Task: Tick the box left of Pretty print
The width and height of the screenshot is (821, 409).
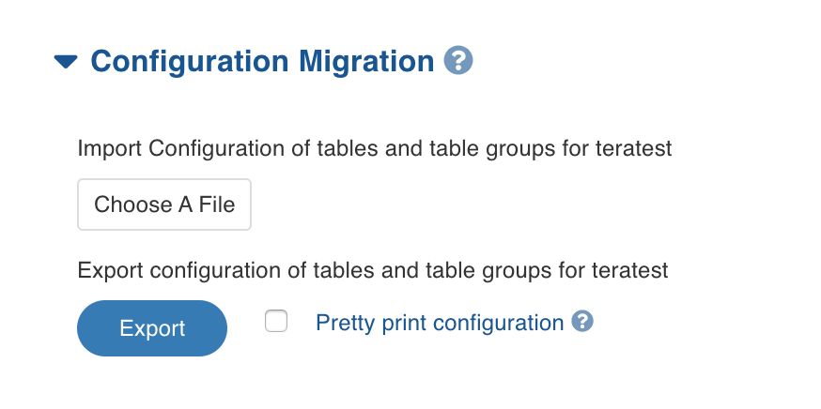Action: pyautogui.click(x=276, y=321)
